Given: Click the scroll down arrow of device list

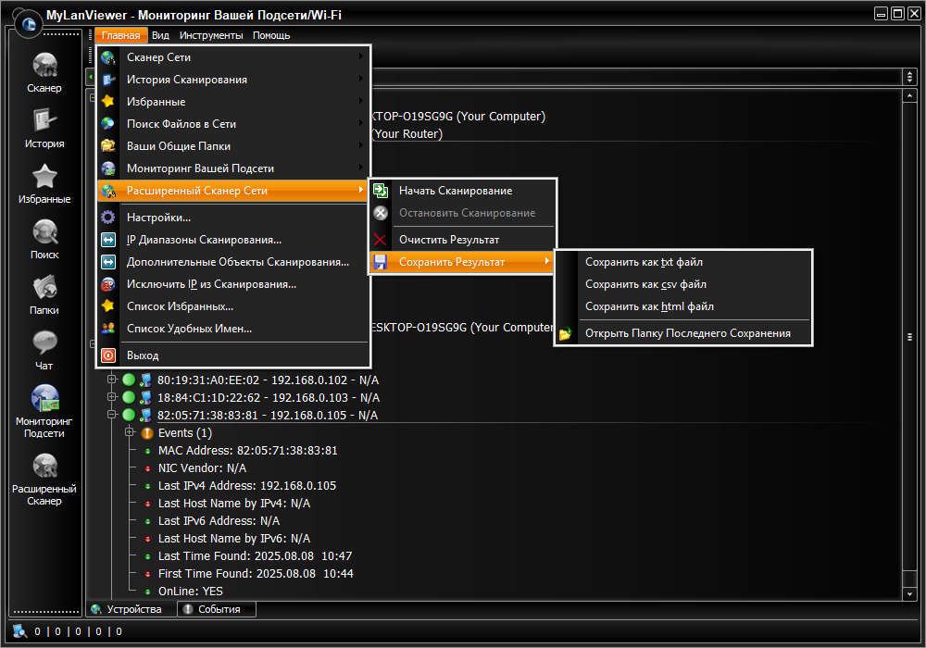Looking at the screenshot, I should tap(909, 593).
